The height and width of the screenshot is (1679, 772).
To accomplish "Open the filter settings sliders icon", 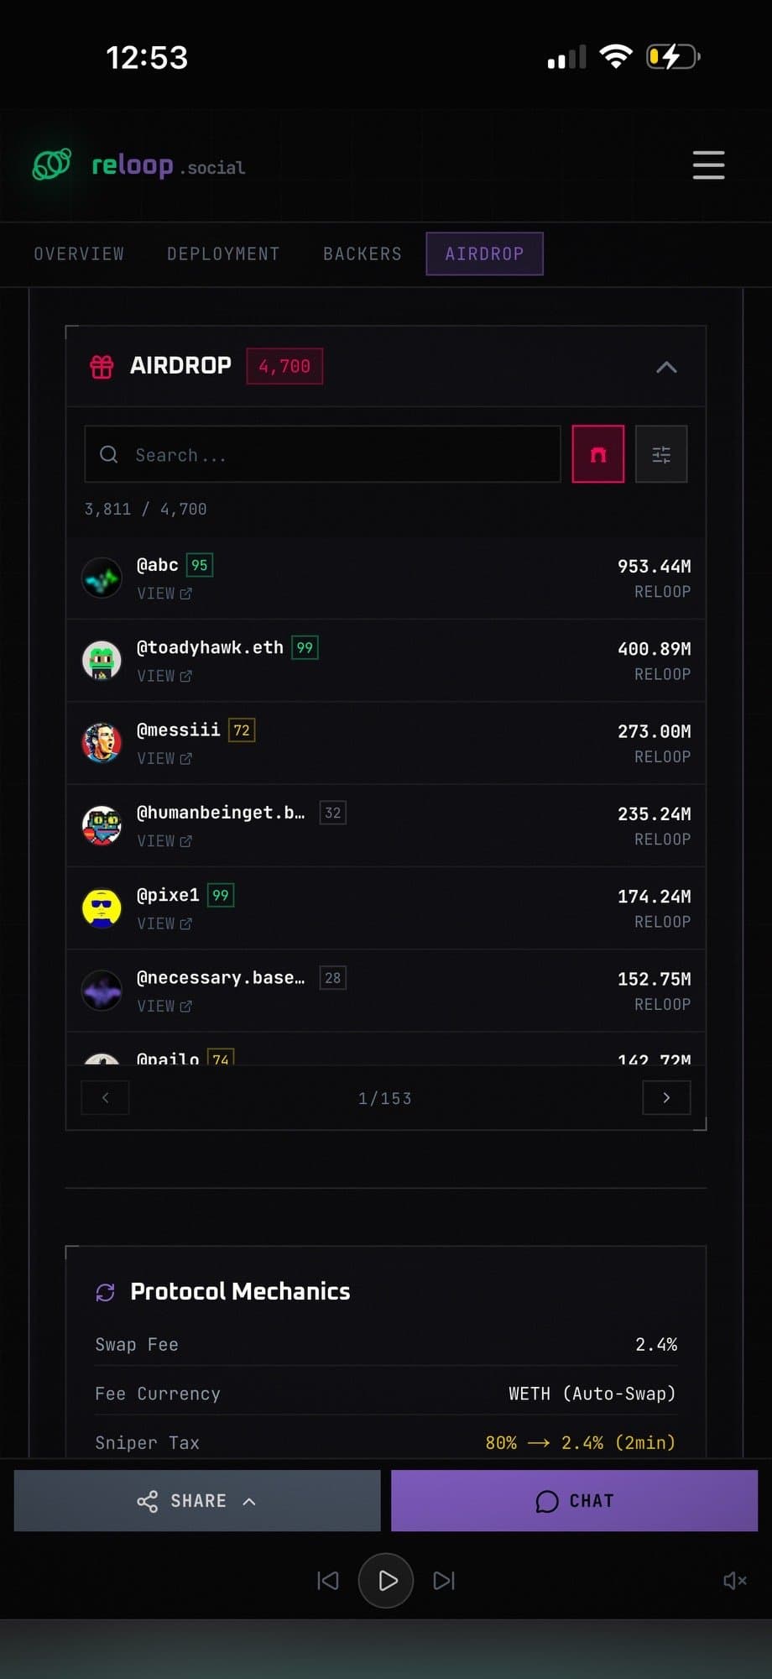I will (x=661, y=454).
